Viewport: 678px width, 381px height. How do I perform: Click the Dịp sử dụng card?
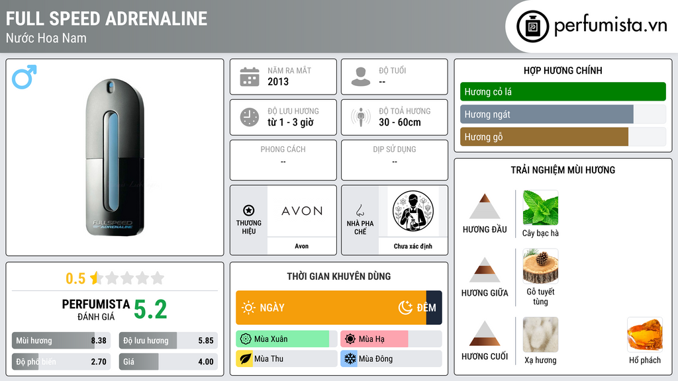[395, 160]
